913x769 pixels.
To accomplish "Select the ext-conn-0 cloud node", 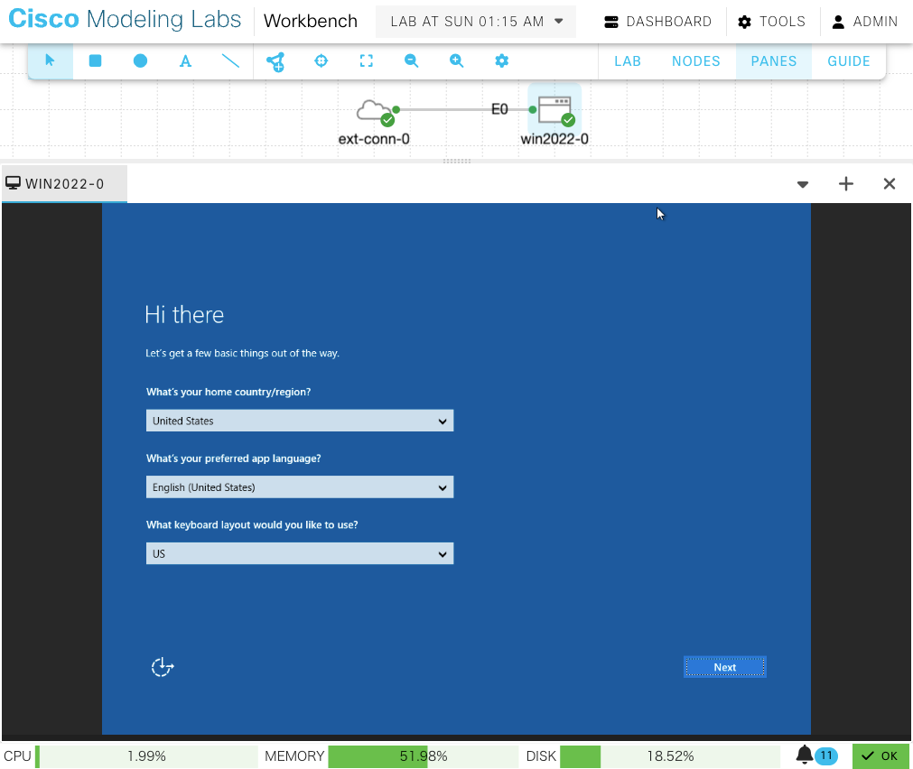I will point(375,111).
